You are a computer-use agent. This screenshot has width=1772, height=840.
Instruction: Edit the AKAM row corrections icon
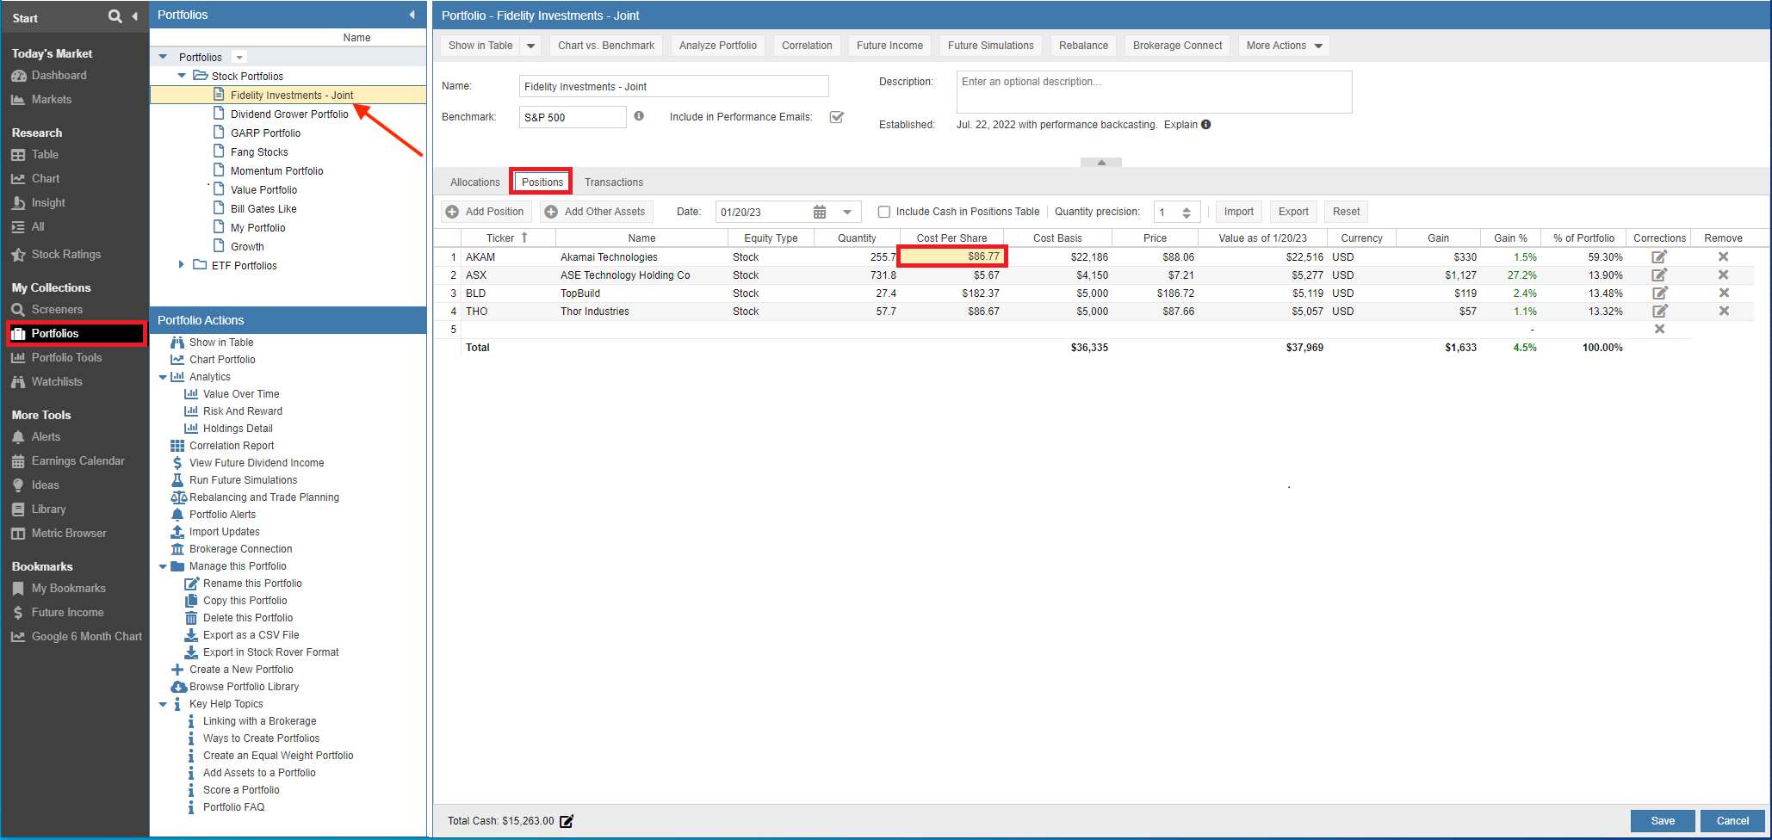[x=1659, y=256]
